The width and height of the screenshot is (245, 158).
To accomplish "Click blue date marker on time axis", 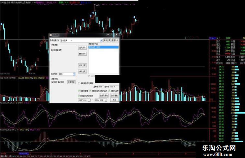I will 24,154.
